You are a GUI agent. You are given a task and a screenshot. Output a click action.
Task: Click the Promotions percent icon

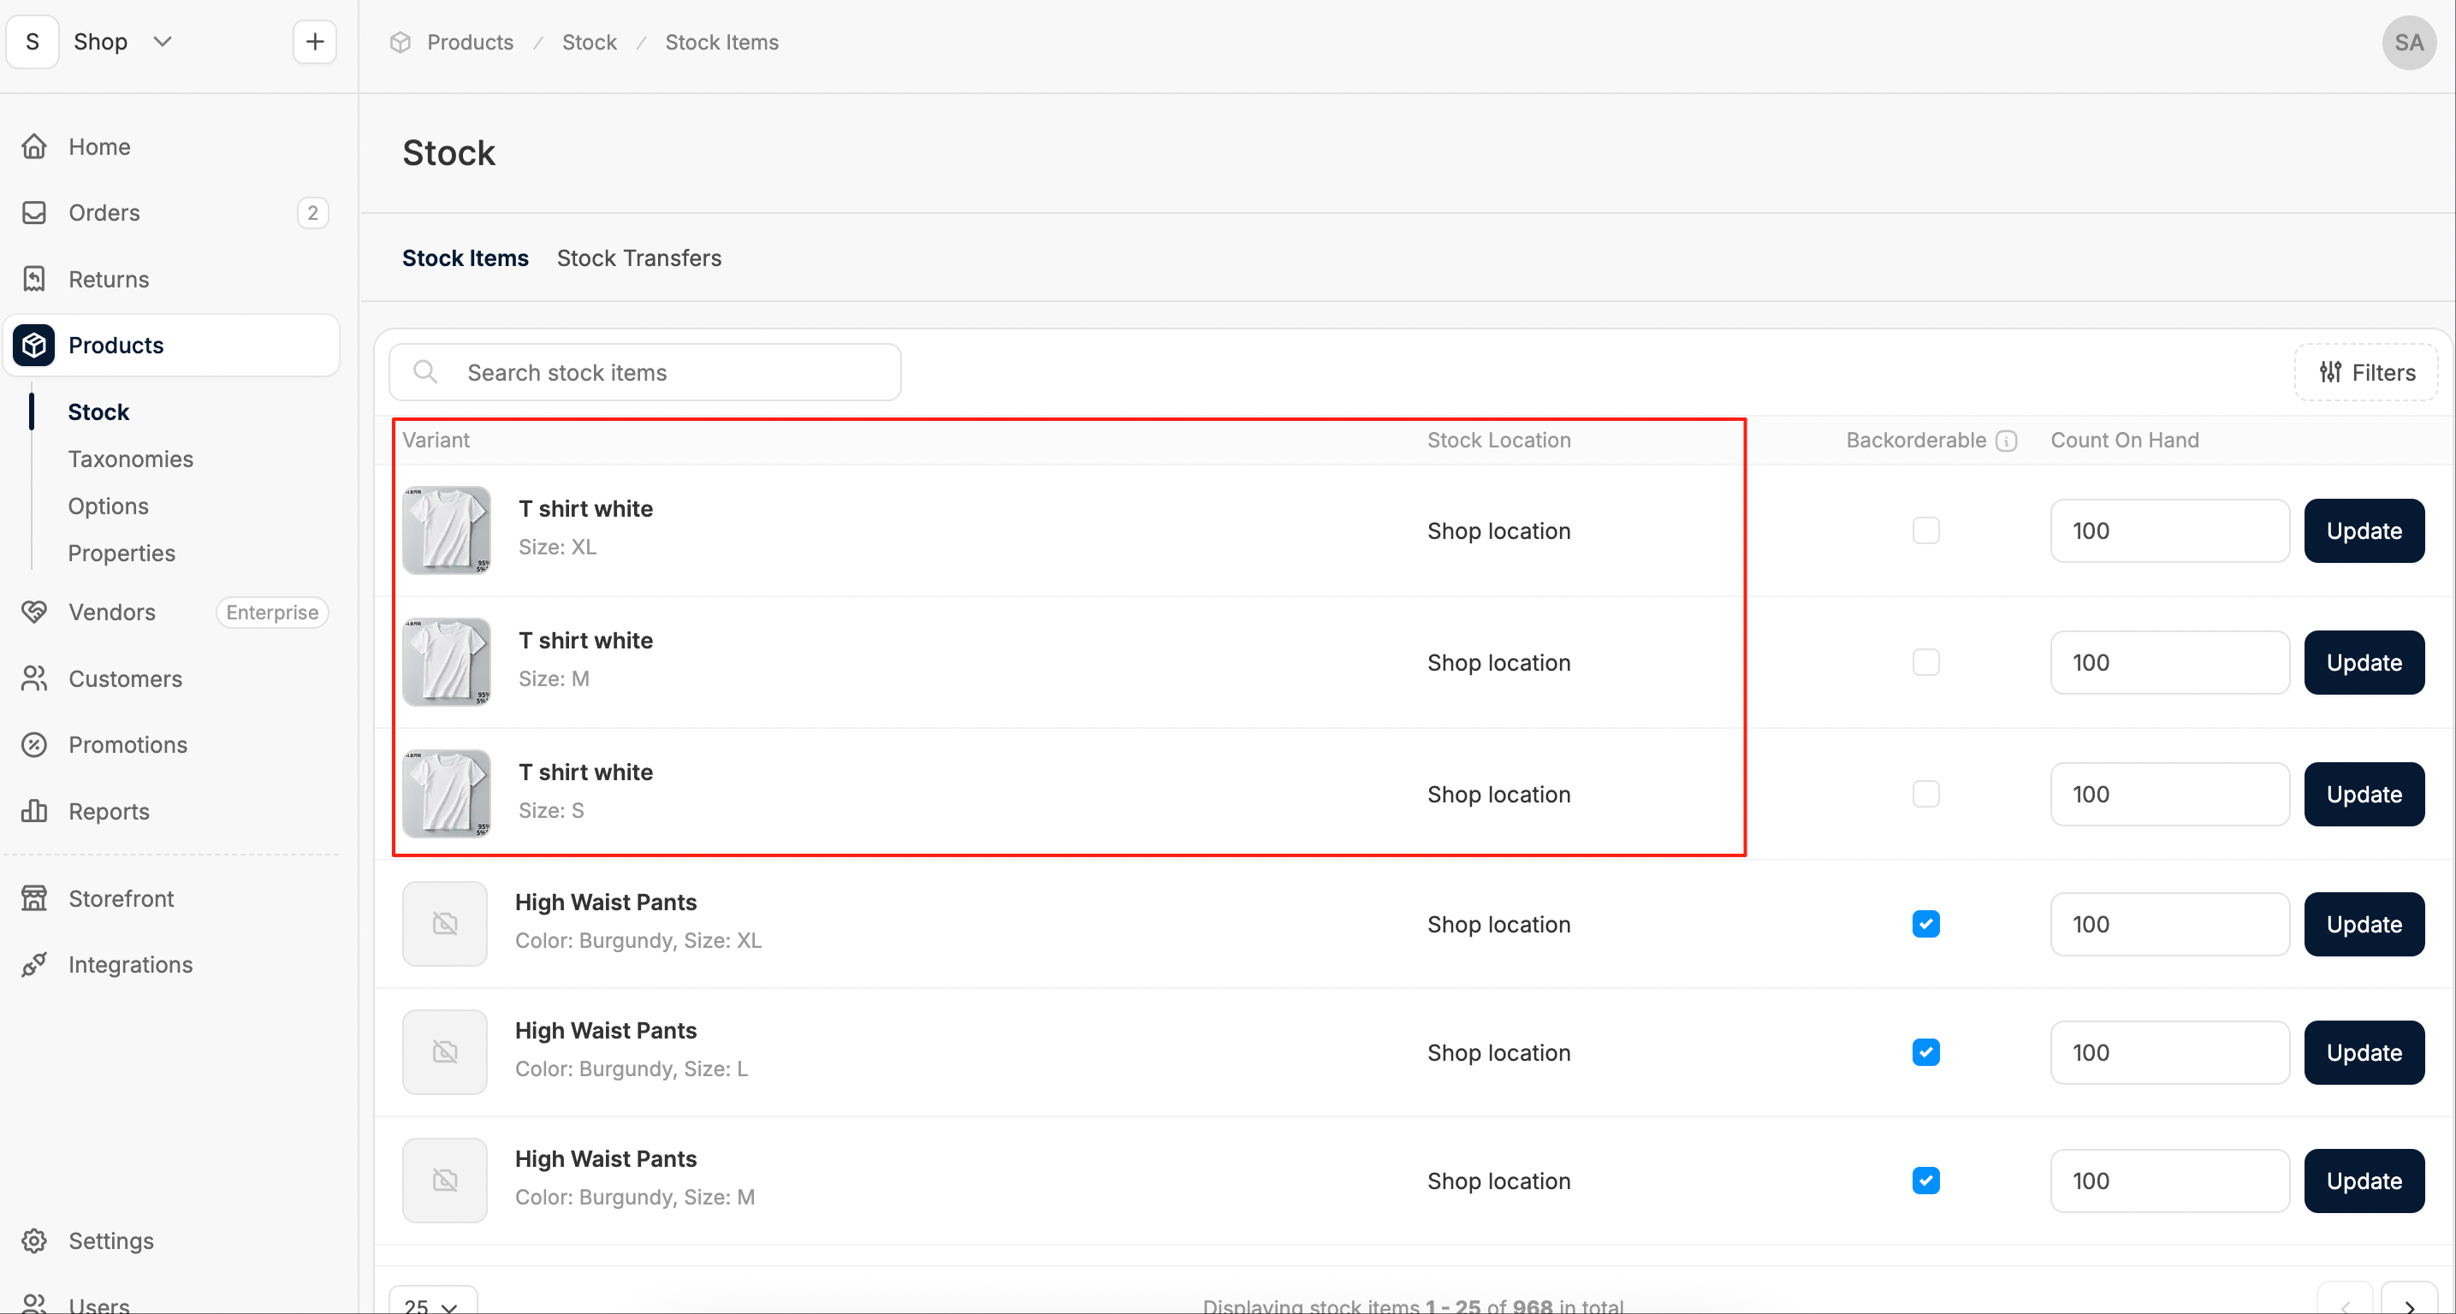34,744
